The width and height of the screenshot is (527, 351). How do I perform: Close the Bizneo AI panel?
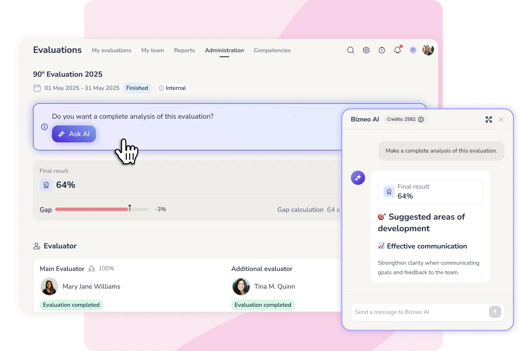(501, 120)
